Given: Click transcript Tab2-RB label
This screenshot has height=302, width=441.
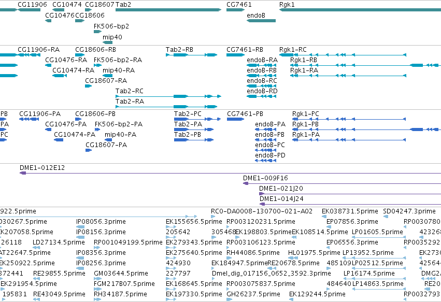Looking at the screenshot, I should 179,50.
